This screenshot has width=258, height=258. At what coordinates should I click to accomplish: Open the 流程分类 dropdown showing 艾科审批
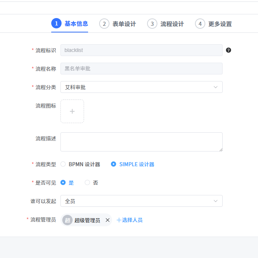(142, 87)
